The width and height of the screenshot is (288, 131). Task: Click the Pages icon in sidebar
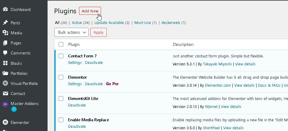[x=5, y=43]
